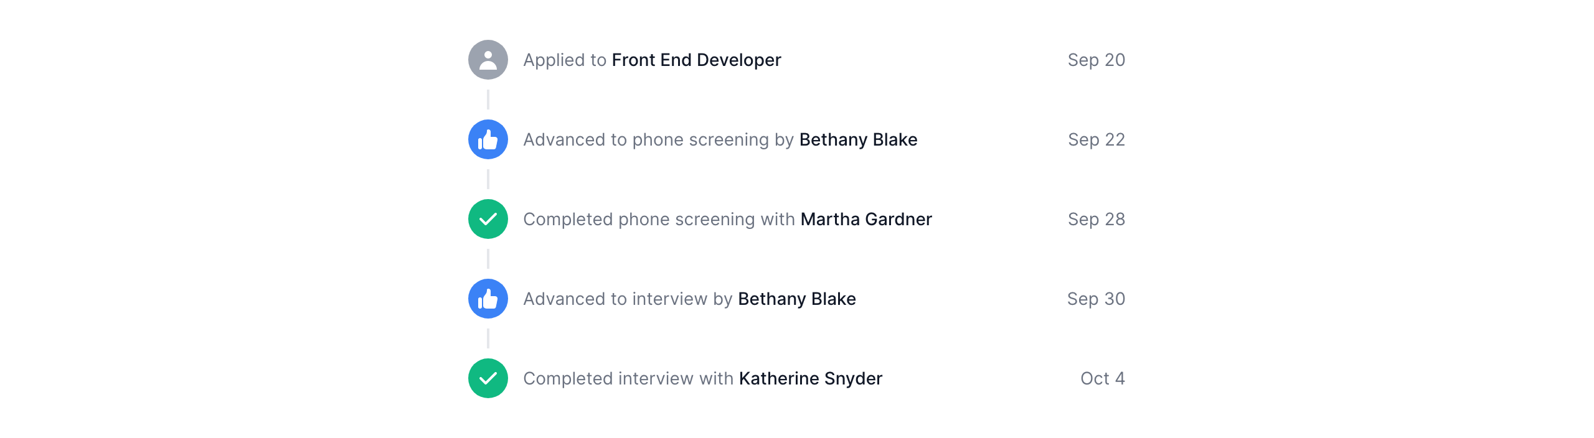The height and width of the screenshot is (438, 1594).
Task: Click the 'Completed interview with' text
Action: (x=628, y=378)
